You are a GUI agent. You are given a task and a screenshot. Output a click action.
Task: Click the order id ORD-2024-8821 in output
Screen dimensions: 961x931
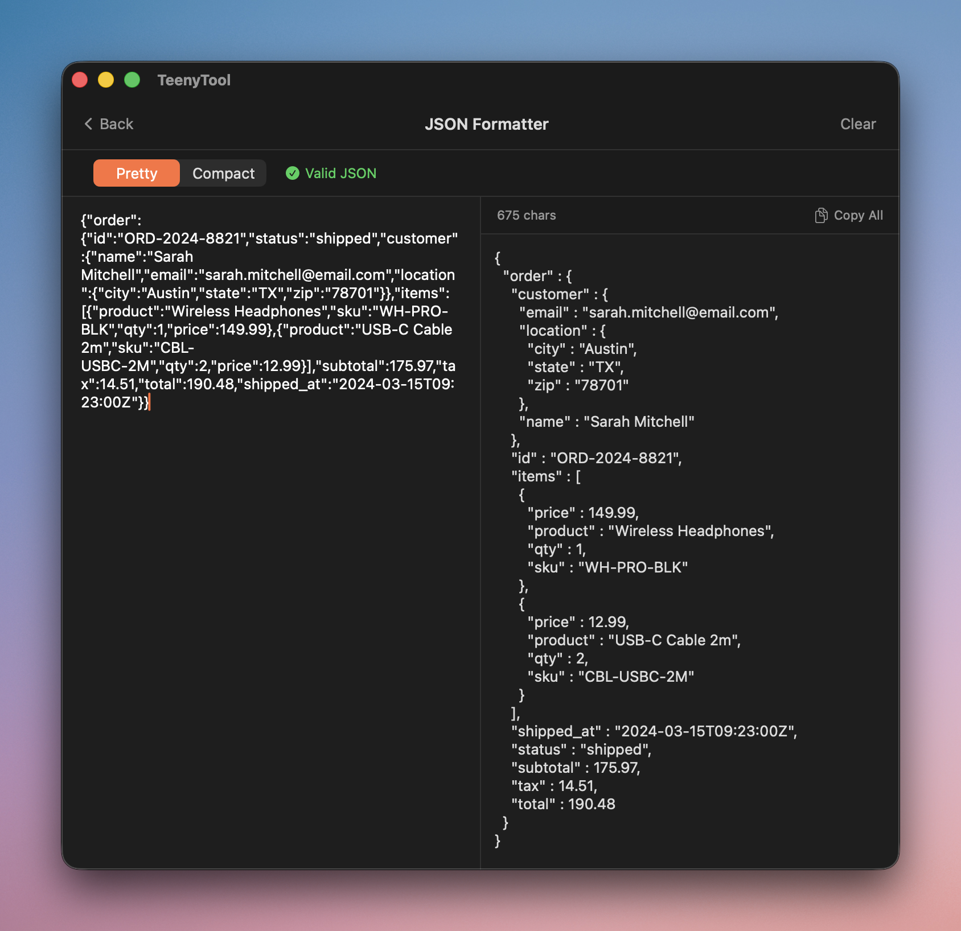[x=616, y=458]
